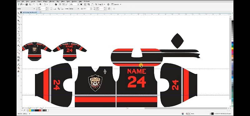The height and width of the screenshot is (116, 250).
Task: Toggle the guidelines display button
Action: tap(92, 4)
